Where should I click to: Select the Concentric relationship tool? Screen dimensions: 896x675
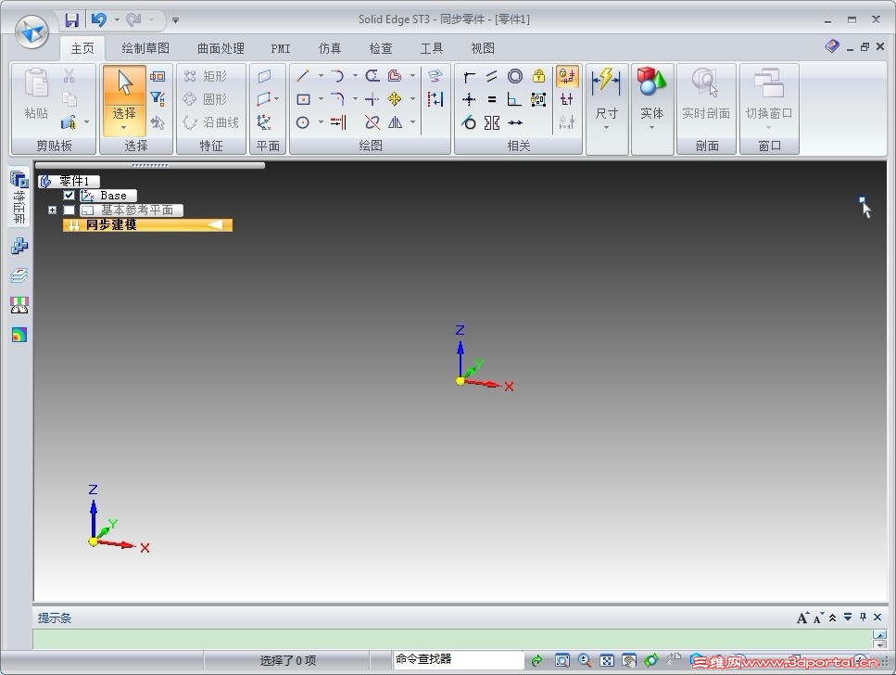(515, 76)
